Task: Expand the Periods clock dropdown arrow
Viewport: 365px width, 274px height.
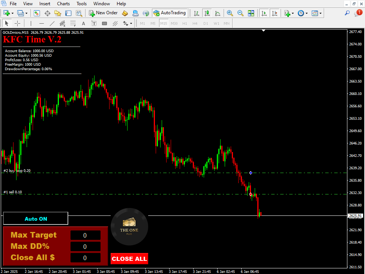Action: click(306, 13)
